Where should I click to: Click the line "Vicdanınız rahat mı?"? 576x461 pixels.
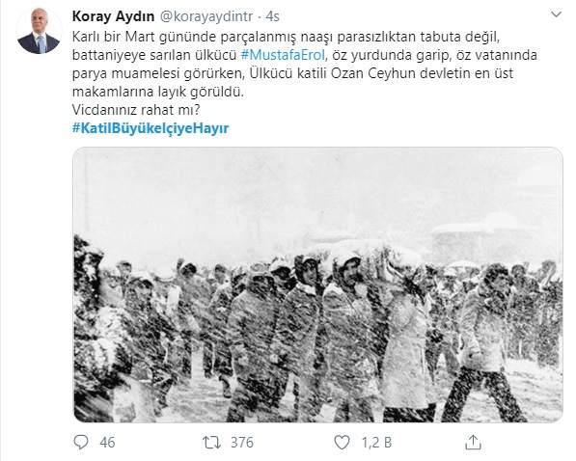coord(136,110)
